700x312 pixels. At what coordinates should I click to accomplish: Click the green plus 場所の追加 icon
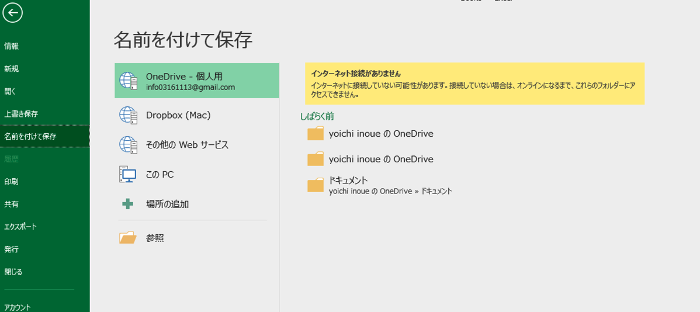128,204
